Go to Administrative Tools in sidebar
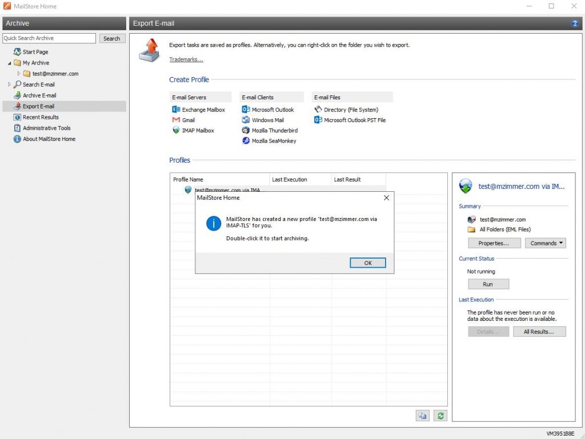585x439 pixels. [x=46, y=128]
